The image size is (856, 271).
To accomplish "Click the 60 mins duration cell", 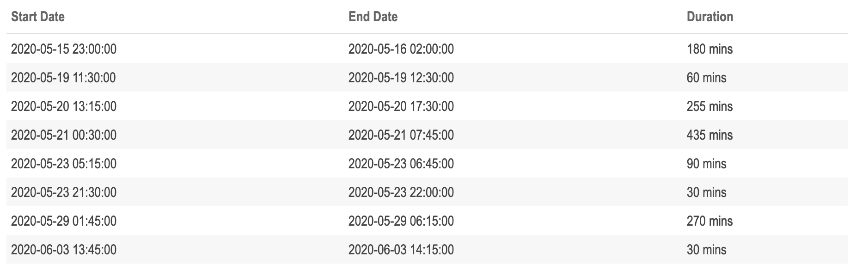I will [x=706, y=78].
